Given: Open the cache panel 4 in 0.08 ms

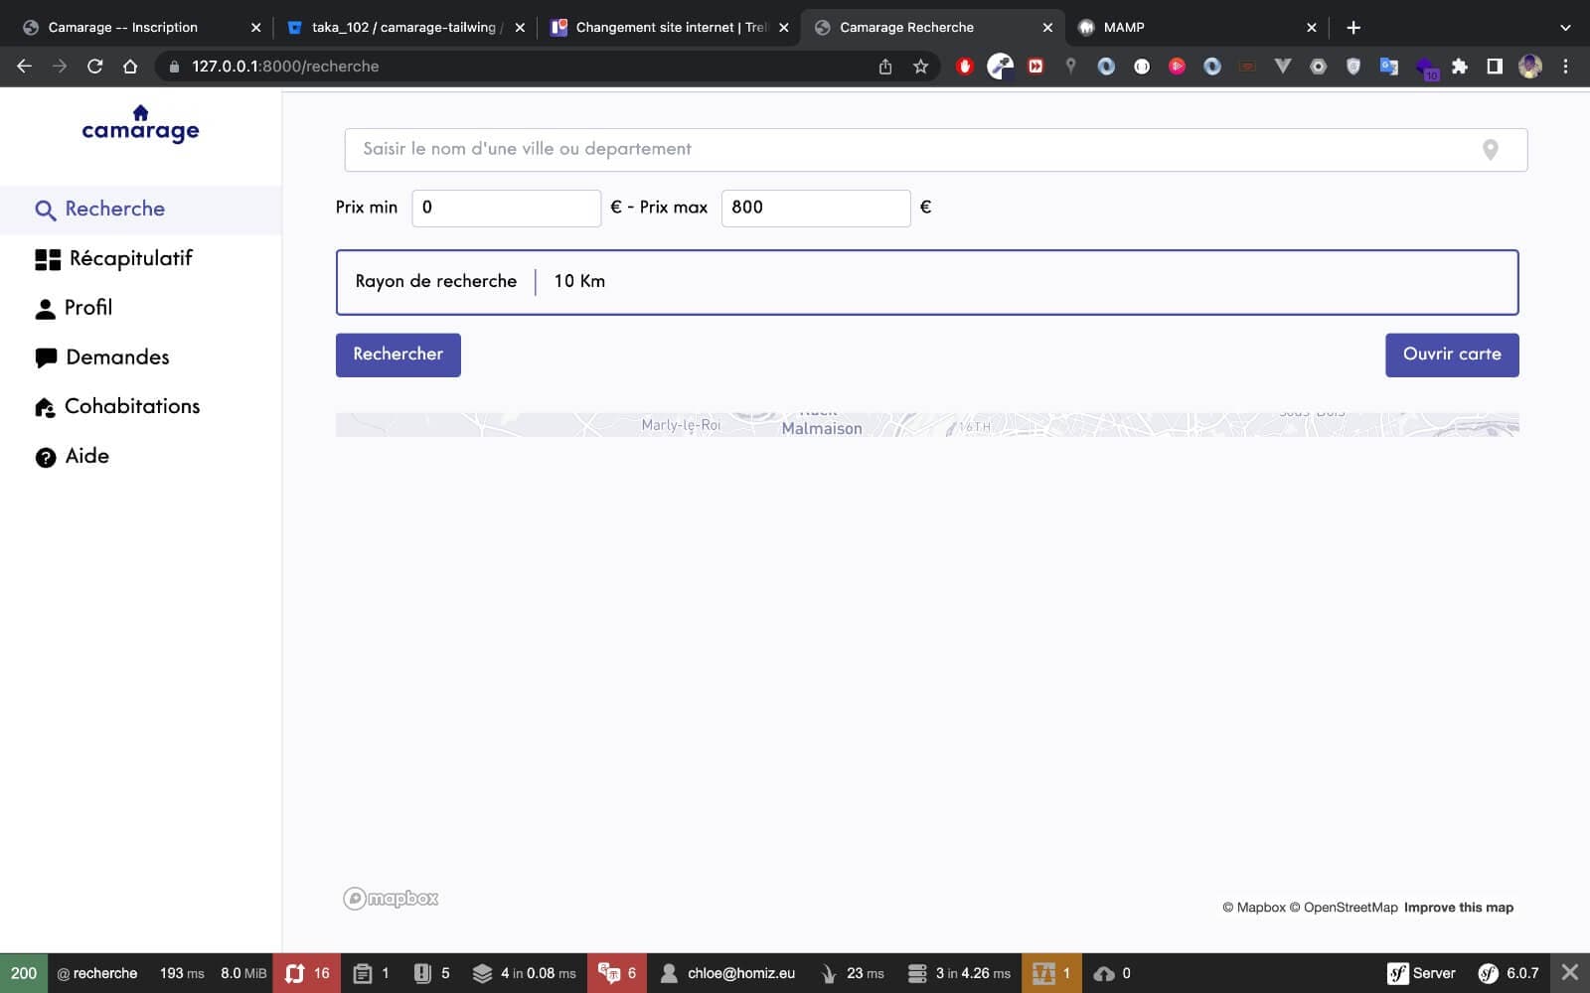Looking at the screenshot, I should click(x=524, y=973).
